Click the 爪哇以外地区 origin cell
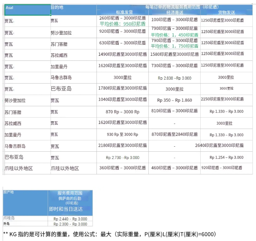 click(19, 169)
